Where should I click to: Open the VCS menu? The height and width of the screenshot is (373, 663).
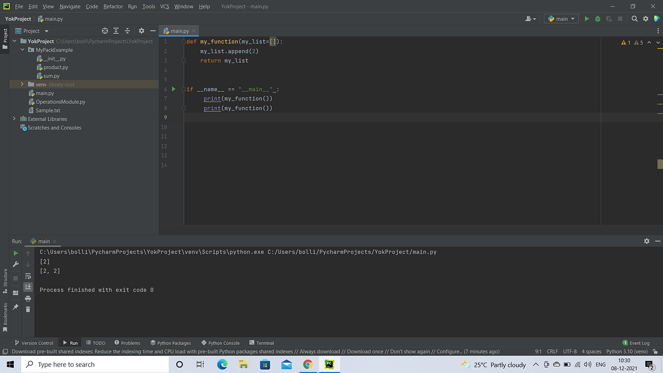pyautogui.click(x=165, y=6)
